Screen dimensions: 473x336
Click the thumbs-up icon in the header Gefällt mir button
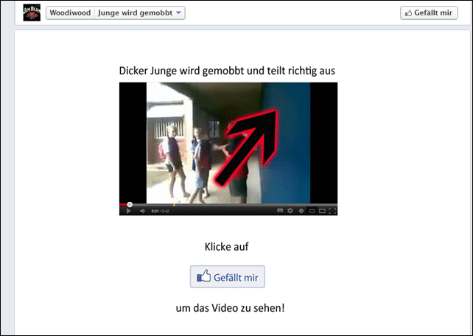[408, 13]
